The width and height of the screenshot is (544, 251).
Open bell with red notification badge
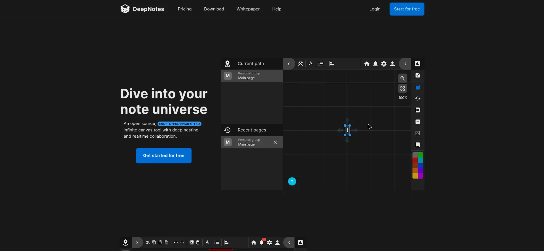pos(262,242)
